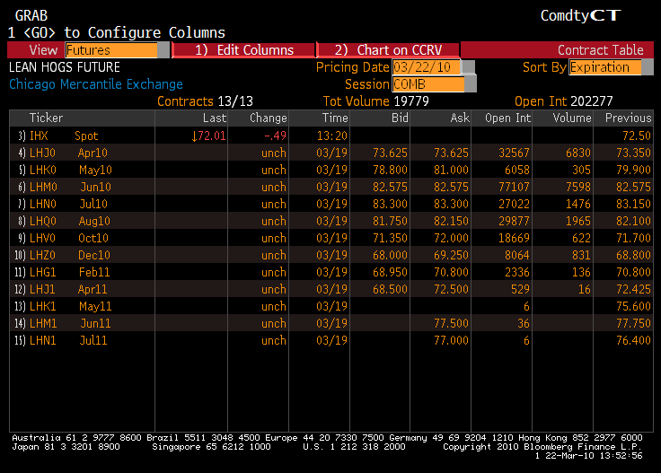Click the Tot Volume value 19779
Screen dimensions: 661x473
click(411, 101)
